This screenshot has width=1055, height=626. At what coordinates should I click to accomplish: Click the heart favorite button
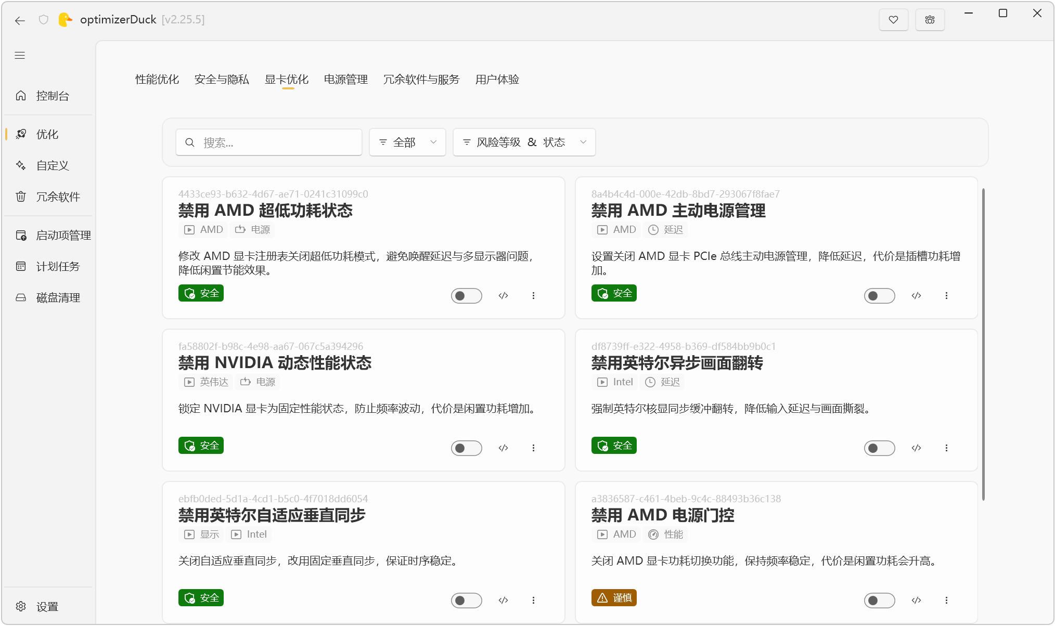click(893, 20)
